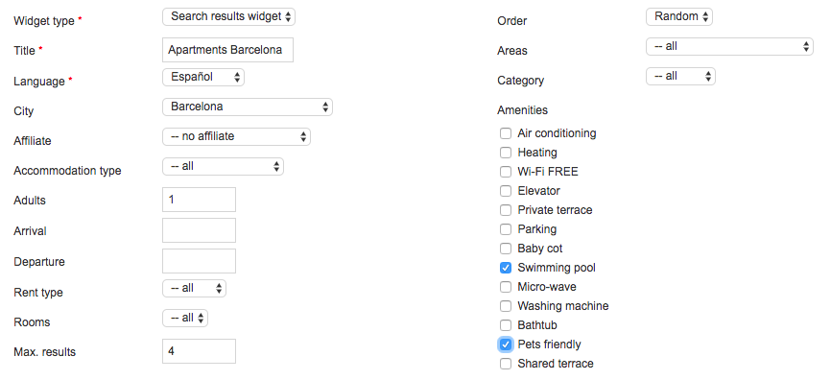Image resolution: width=831 pixels, height=380 pixels.
Task: Check the Wi-Fi FREE amenity
Action: coord(506,172)
